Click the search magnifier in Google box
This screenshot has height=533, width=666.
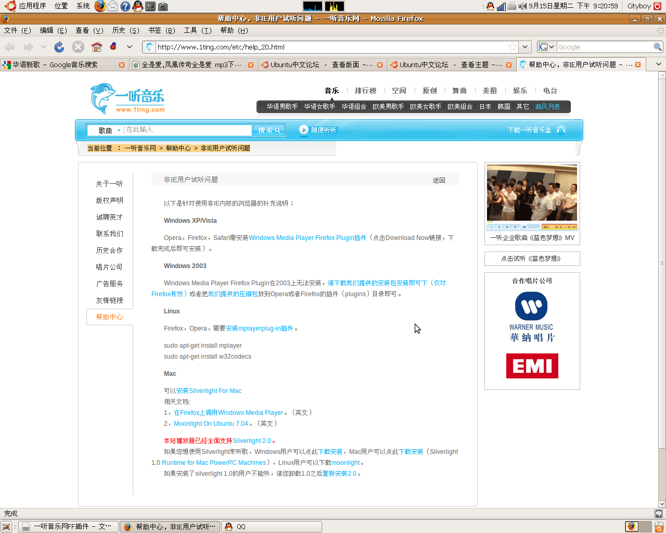coord(658,47)
